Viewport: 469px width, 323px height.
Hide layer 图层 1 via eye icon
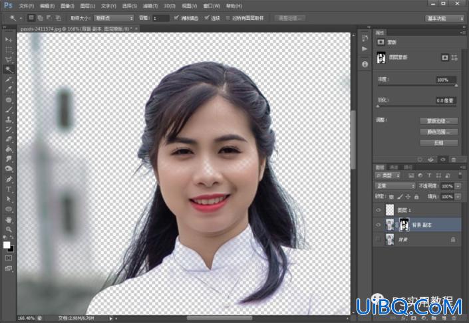[x=379, y=210]
